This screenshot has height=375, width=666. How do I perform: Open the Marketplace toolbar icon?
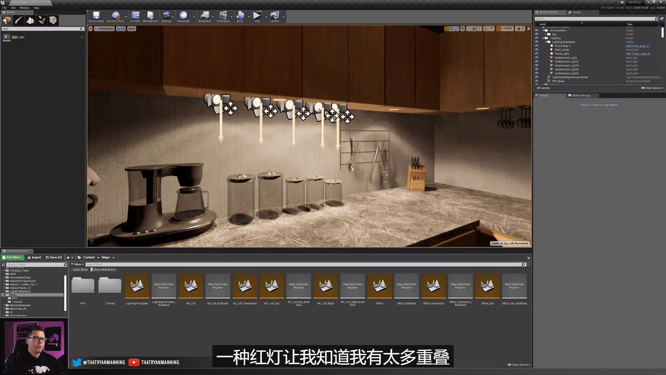tap(150, 17)
